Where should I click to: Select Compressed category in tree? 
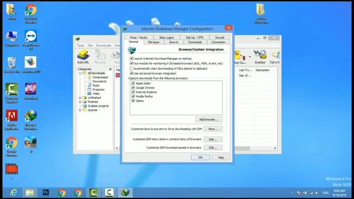click(100, 77)
